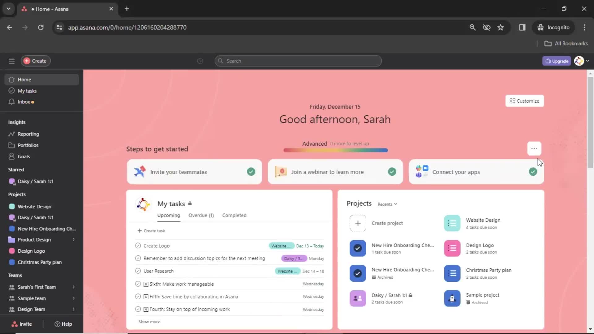The height and width of the screenshot is (334, 594).
Task: Complete the Sixth: Make work manageable task
Action: pyautogui.click(x=138, y=284)
